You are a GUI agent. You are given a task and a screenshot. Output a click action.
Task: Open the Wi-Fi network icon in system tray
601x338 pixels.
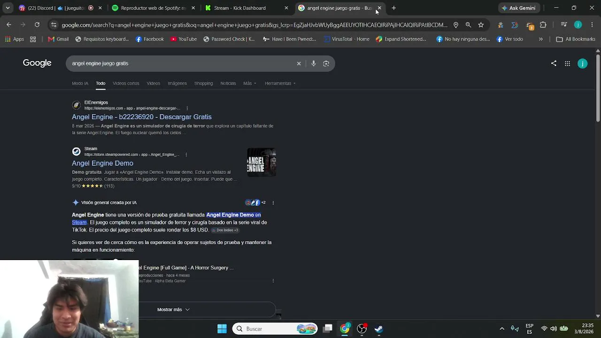click(x=544, y=329)
